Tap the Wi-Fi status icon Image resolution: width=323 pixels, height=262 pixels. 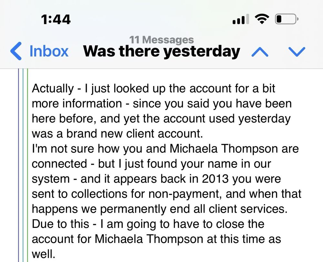262,19
